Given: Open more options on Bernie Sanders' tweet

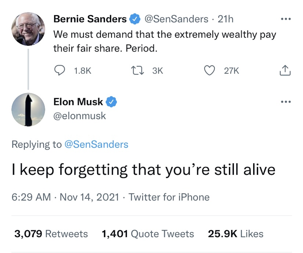Looking at the screenshot, I should click(x=286, y=19).
